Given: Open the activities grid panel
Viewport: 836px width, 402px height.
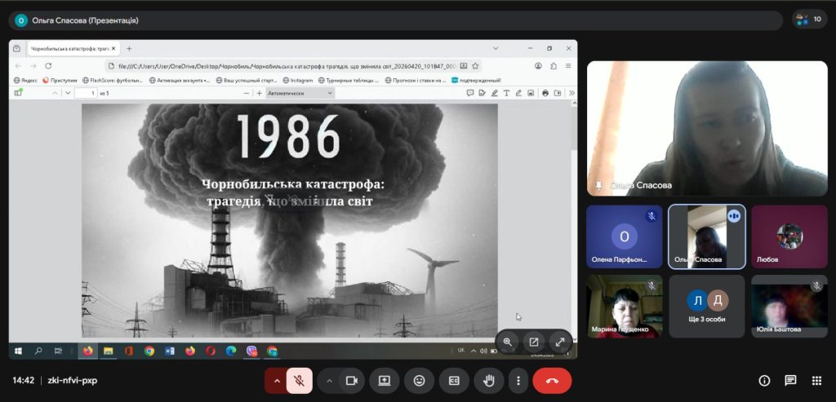Looking at the screenshot, I should (x=816, y=381).
